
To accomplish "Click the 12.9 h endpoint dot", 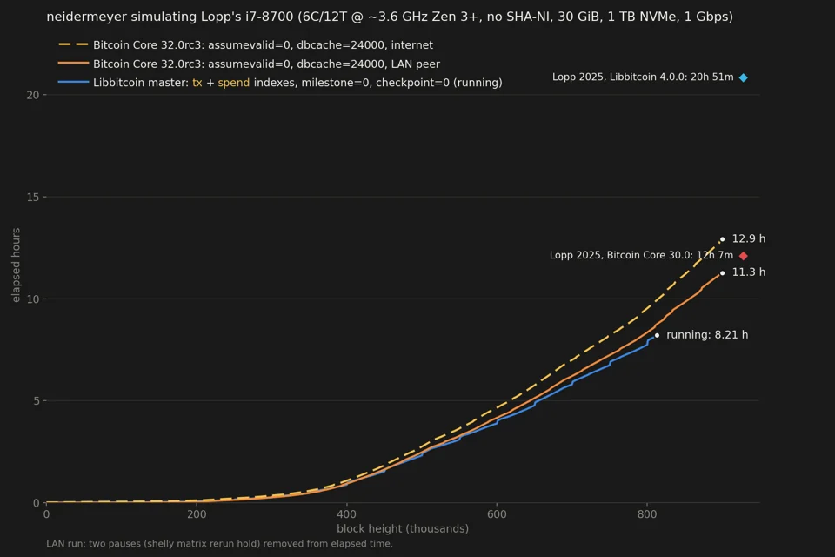I will click(722, 239).
